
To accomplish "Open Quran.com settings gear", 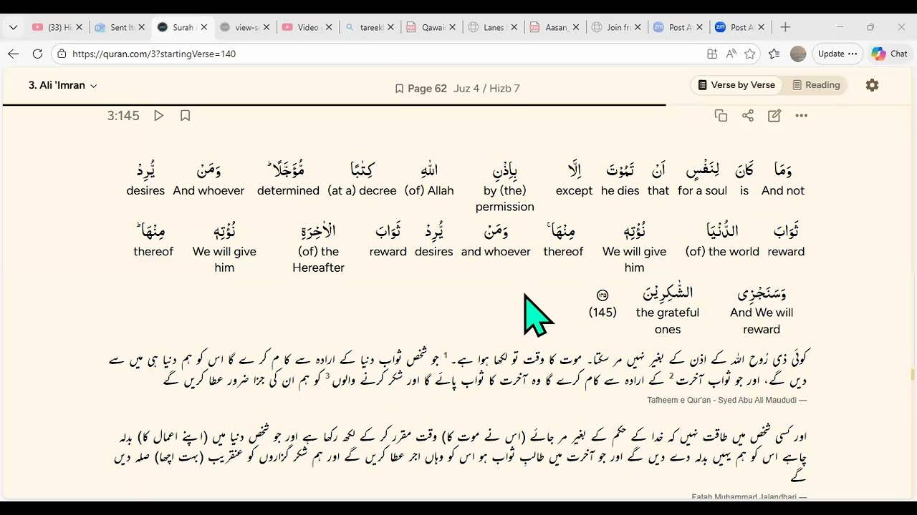I will (x=872, y=84).
